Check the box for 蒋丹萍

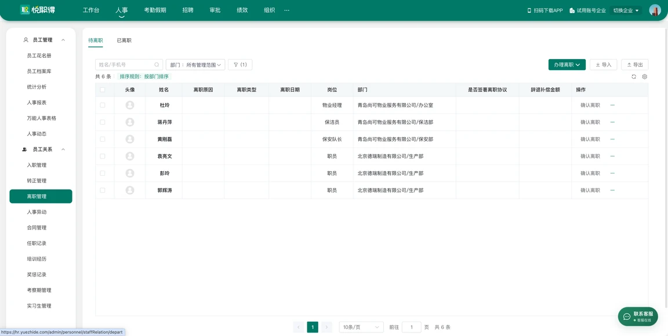[102, 122]
